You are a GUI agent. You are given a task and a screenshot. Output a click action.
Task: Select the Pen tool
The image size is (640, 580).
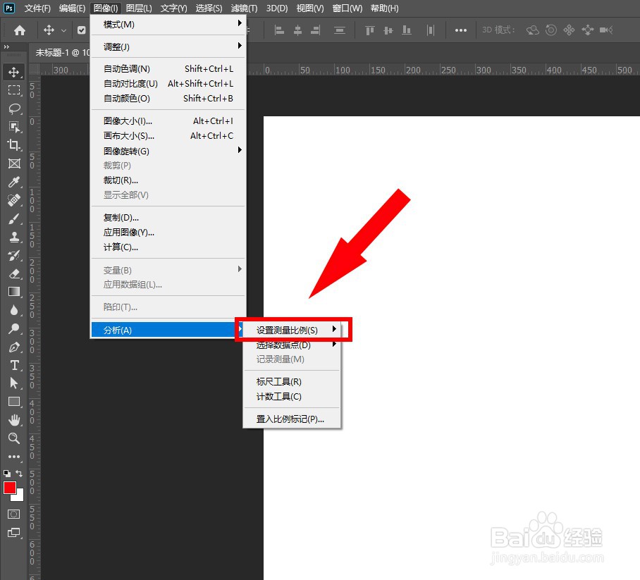coord(14,347)
